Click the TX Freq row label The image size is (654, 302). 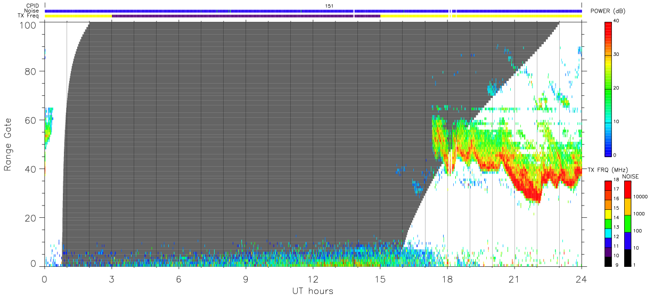[x=29, y=16]
